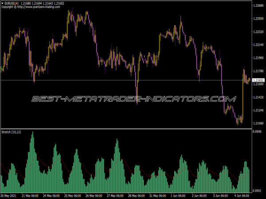Click the 1.22140 price scale label
Screen dimensions: 266x199
click(x=258, y=45)
